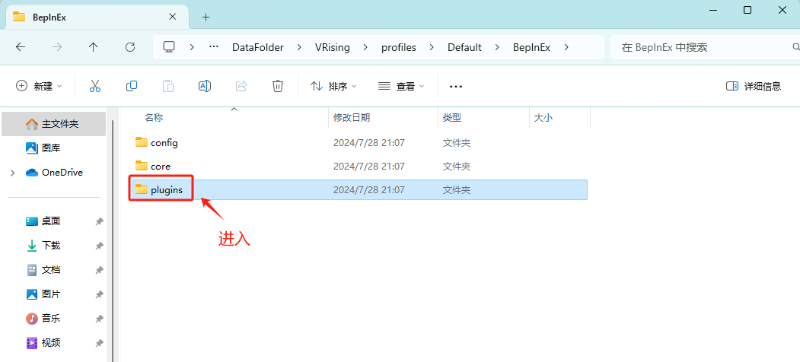Screen dimensions: 800x362
Task: Navigate to DataFolder in breadcrumb
Action: point(257,47)
